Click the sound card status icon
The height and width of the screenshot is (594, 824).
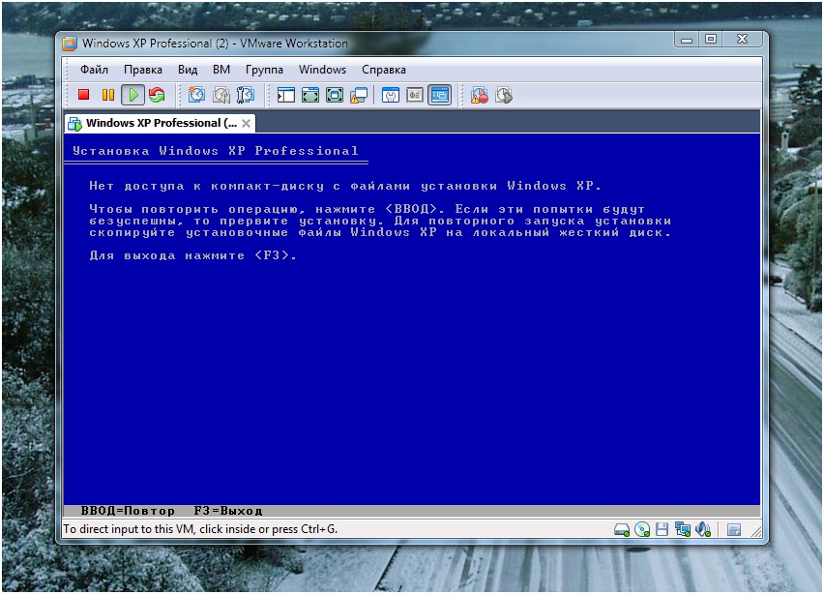pos(702,529)
